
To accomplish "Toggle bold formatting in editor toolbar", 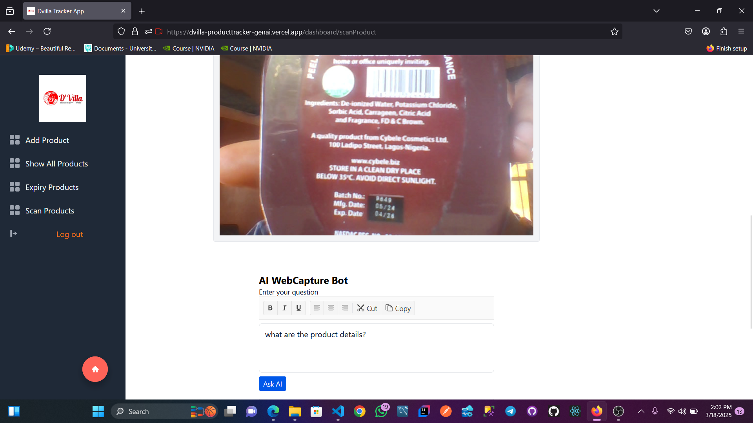I will click(270, 308).
